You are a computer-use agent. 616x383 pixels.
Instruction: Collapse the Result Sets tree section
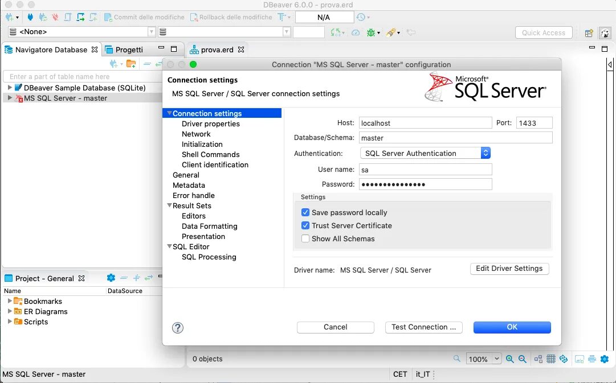coord(169,205)
